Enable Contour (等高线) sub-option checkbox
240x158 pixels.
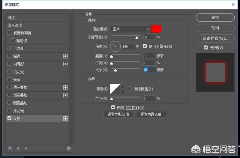tap(12, 41)
